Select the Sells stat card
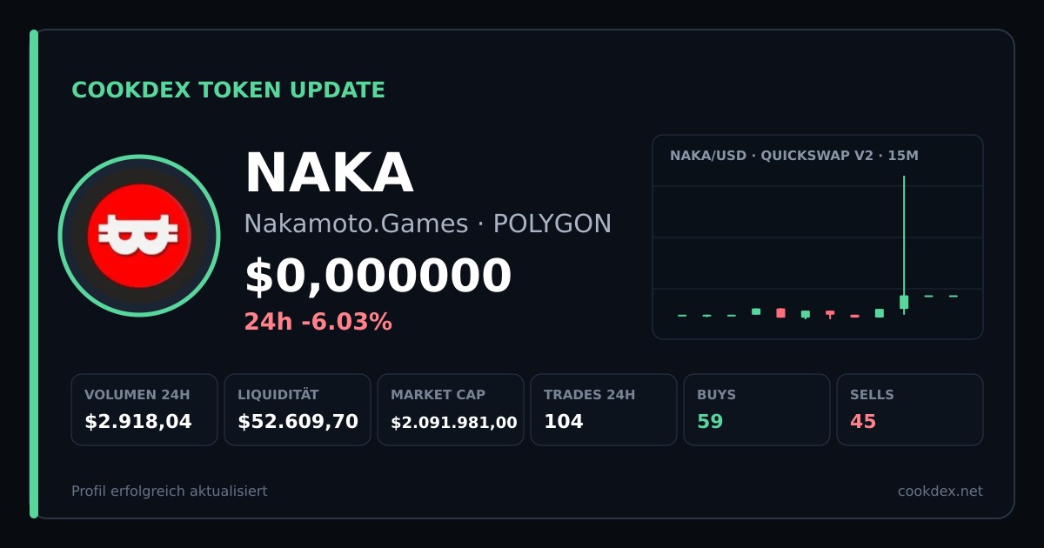This screenshot has height=548, width=1044. point(910,410)
